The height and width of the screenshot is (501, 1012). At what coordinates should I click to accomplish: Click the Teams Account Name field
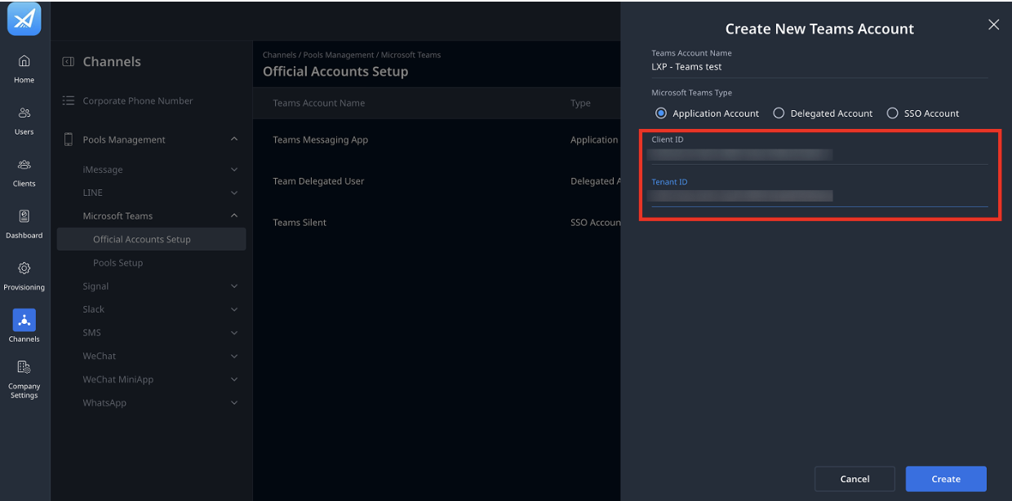819,67
